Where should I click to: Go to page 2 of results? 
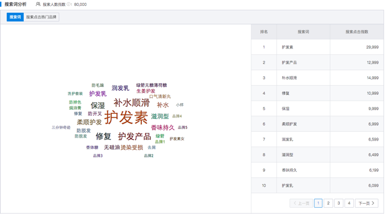(328, 203)
